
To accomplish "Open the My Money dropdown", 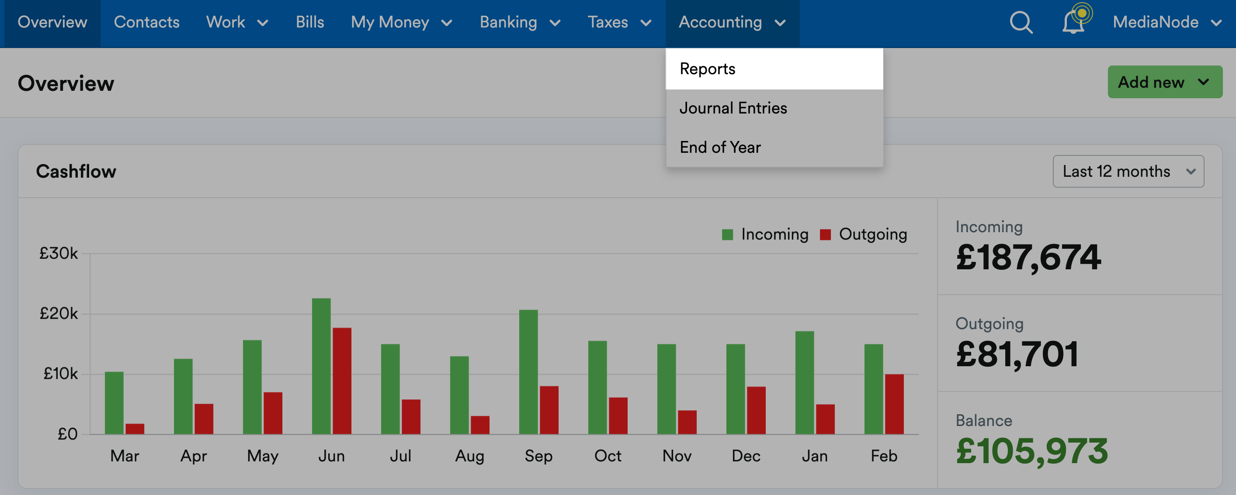I will 389,22.
